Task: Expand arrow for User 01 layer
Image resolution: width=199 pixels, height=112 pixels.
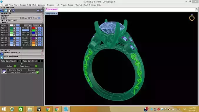Action: coord(31,28)
